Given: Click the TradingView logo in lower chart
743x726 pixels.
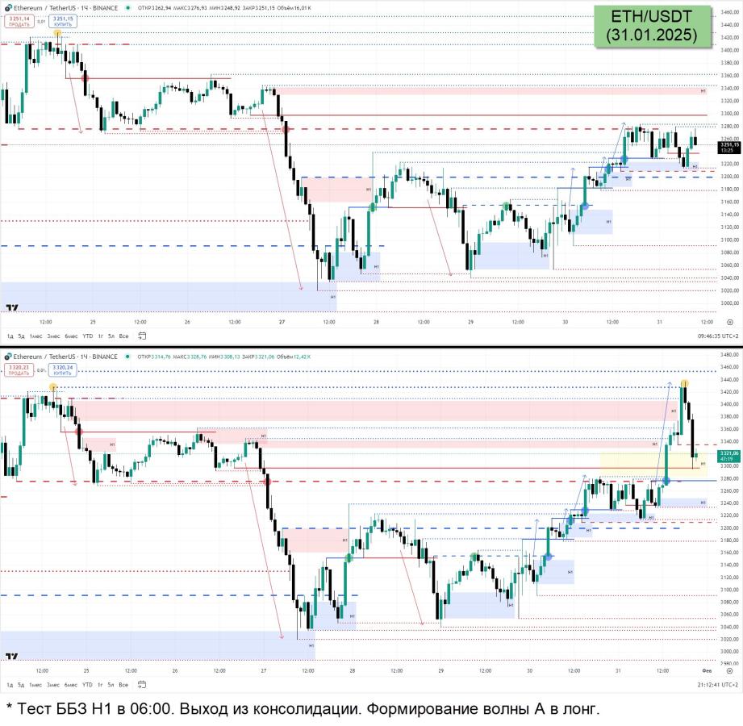Looking at the screenshot, I should click(11, 656).
